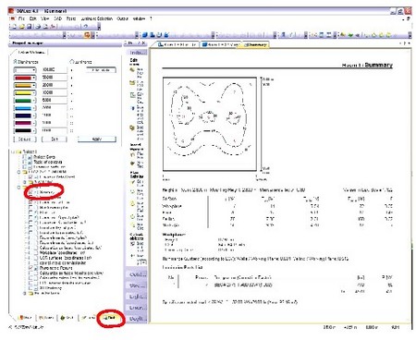Click the second Edit icon in the Guide panel
416x340 pixels.
point(132,82)
